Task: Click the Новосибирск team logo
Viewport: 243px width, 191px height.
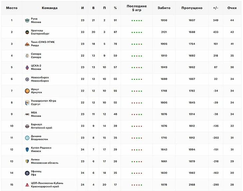Action: pyautogui.click(x=27, y=79)
